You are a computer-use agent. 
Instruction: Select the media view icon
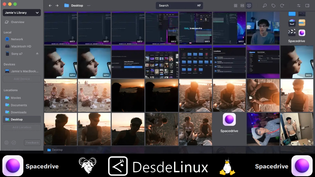[249, 6]
